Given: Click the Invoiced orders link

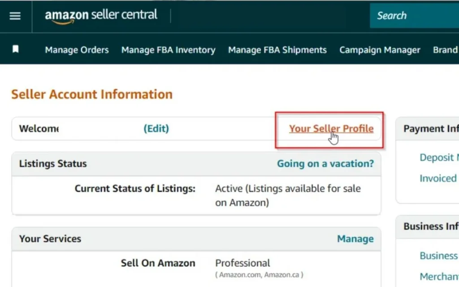Looking at the screenshot, I should click(438, 178).
